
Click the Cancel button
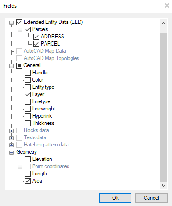pos(151,198)
